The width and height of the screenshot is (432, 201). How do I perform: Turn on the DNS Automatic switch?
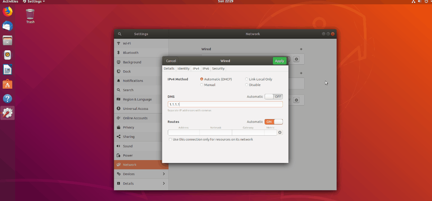click(274, 97)
